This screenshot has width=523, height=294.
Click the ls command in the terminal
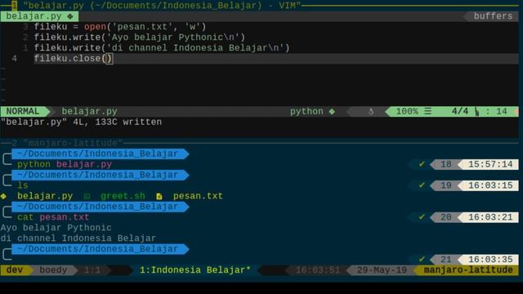pos(23,185)
